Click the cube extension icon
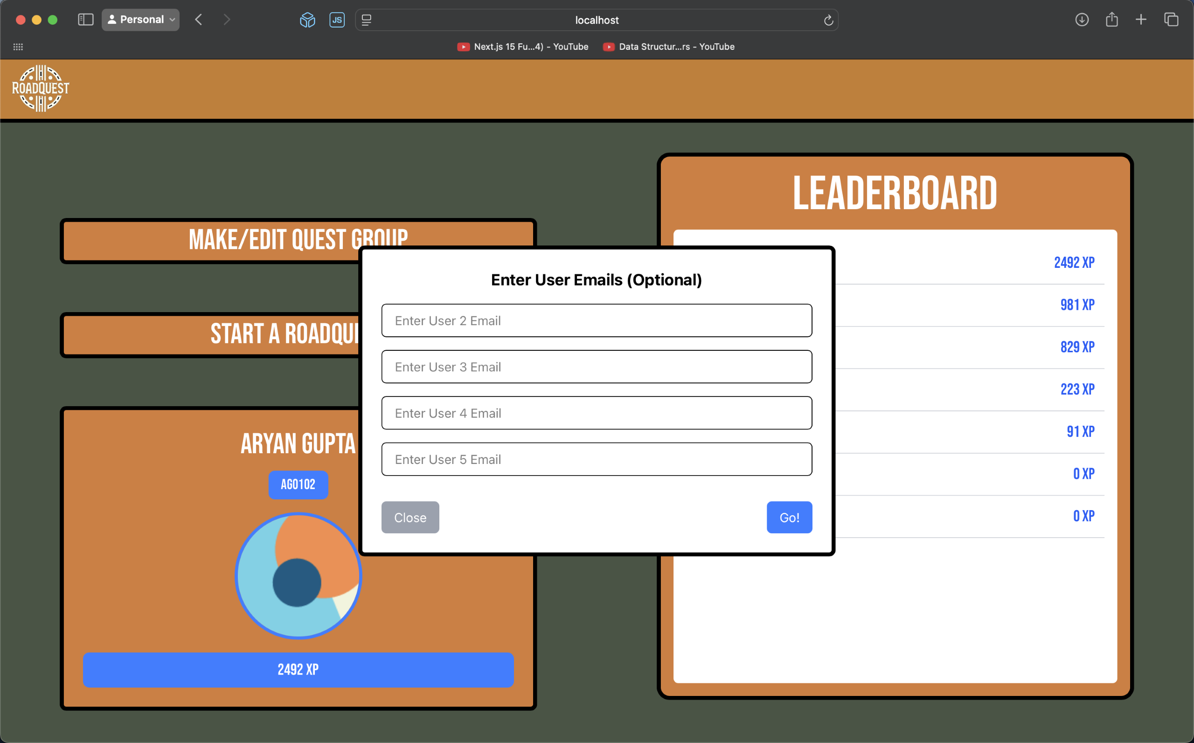This screenshot has width=1194, height=743. point(307,20)
